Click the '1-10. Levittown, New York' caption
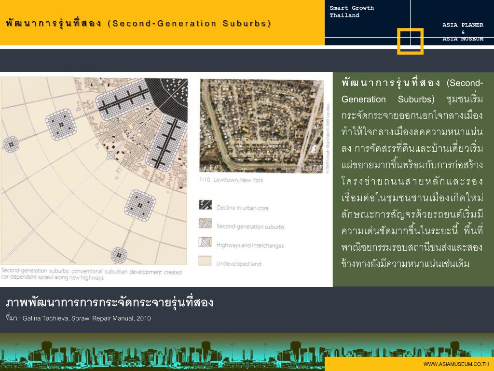This screenshot has height=371, width=494. point(231,180)
